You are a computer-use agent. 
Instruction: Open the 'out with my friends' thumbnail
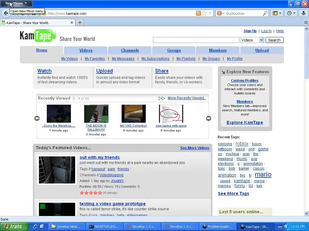pyautogui.click(x=57, y=170)
